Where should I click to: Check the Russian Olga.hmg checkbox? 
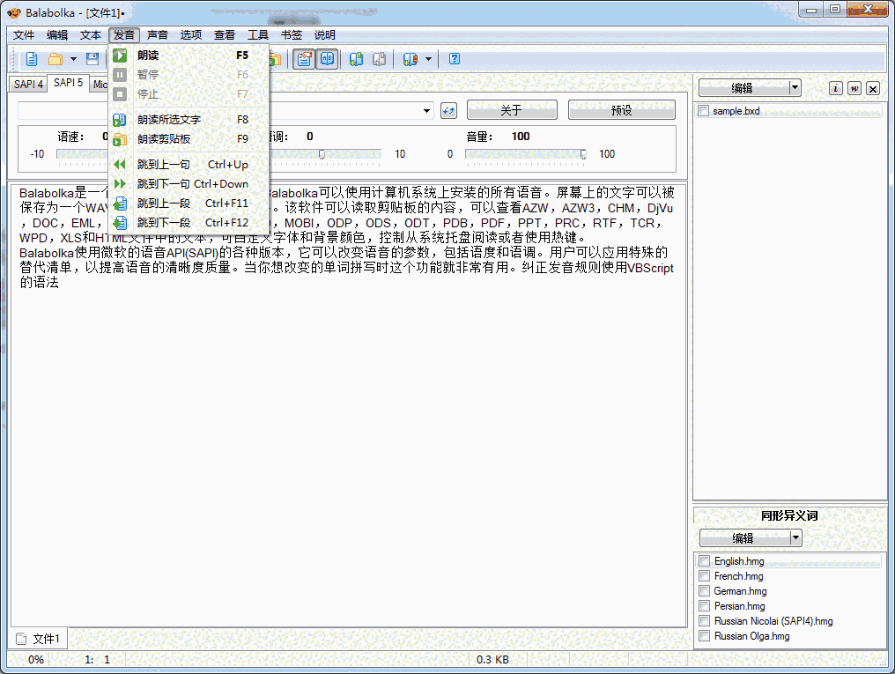click(705, 635)
